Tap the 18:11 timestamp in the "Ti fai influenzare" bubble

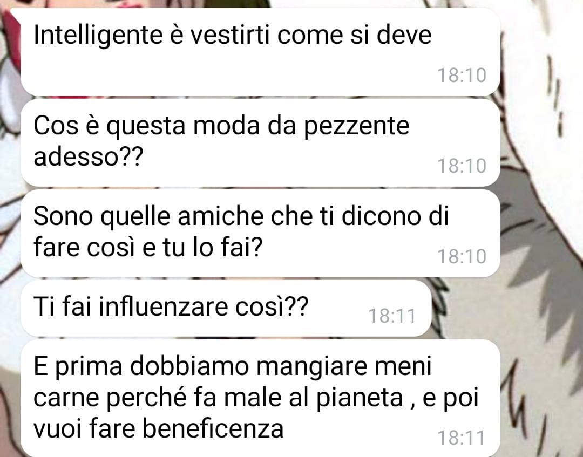pyautogui.click(x=392, y=316)
